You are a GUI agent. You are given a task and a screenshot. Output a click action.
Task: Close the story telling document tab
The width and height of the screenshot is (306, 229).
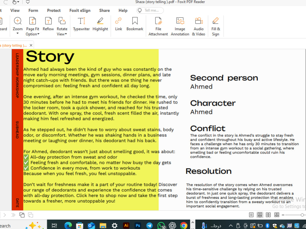pos(31,45)
